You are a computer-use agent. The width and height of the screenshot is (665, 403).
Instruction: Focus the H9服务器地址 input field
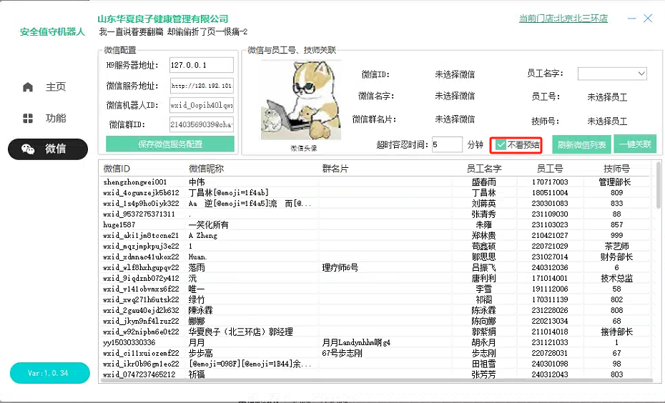click(x=201, y=66)
